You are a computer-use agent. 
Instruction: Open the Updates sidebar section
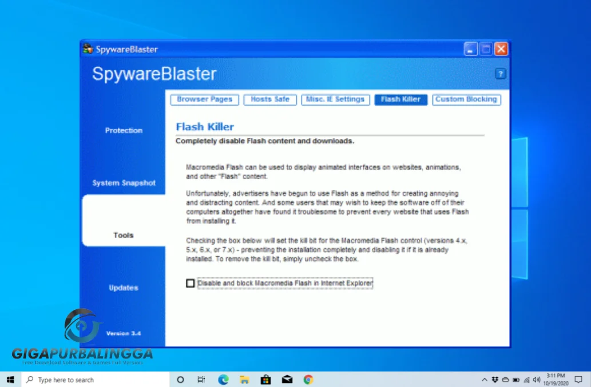[x=124, y=288]
